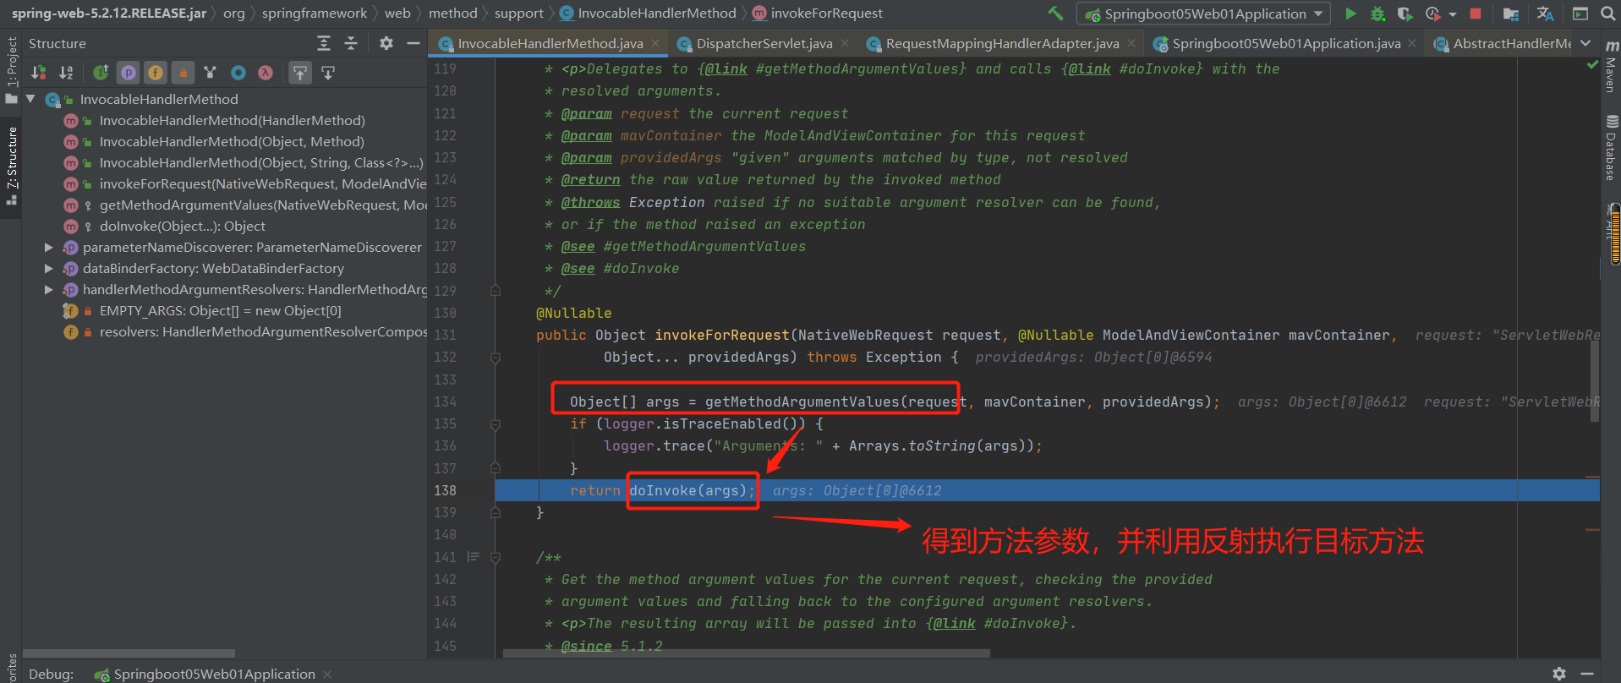Click the Build project hammer icon
The width and height of the screenshot is (1621, 683).
coord(1055,14)
